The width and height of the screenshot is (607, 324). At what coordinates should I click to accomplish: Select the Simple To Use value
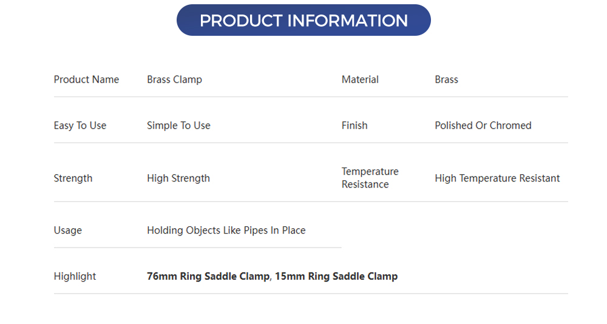tap(178, 126)
